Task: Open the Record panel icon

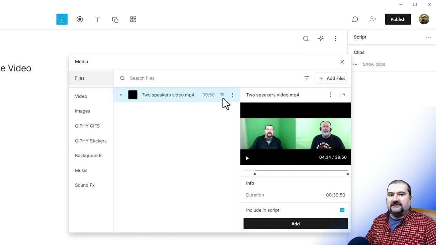Action: 80,19
